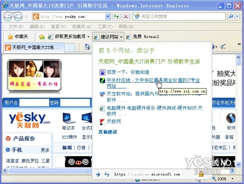Open the 帮助(H) menu

tap(126, 27)
